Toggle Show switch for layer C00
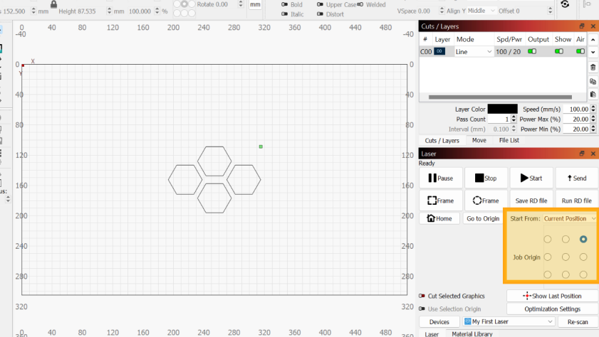 [558, 52]
